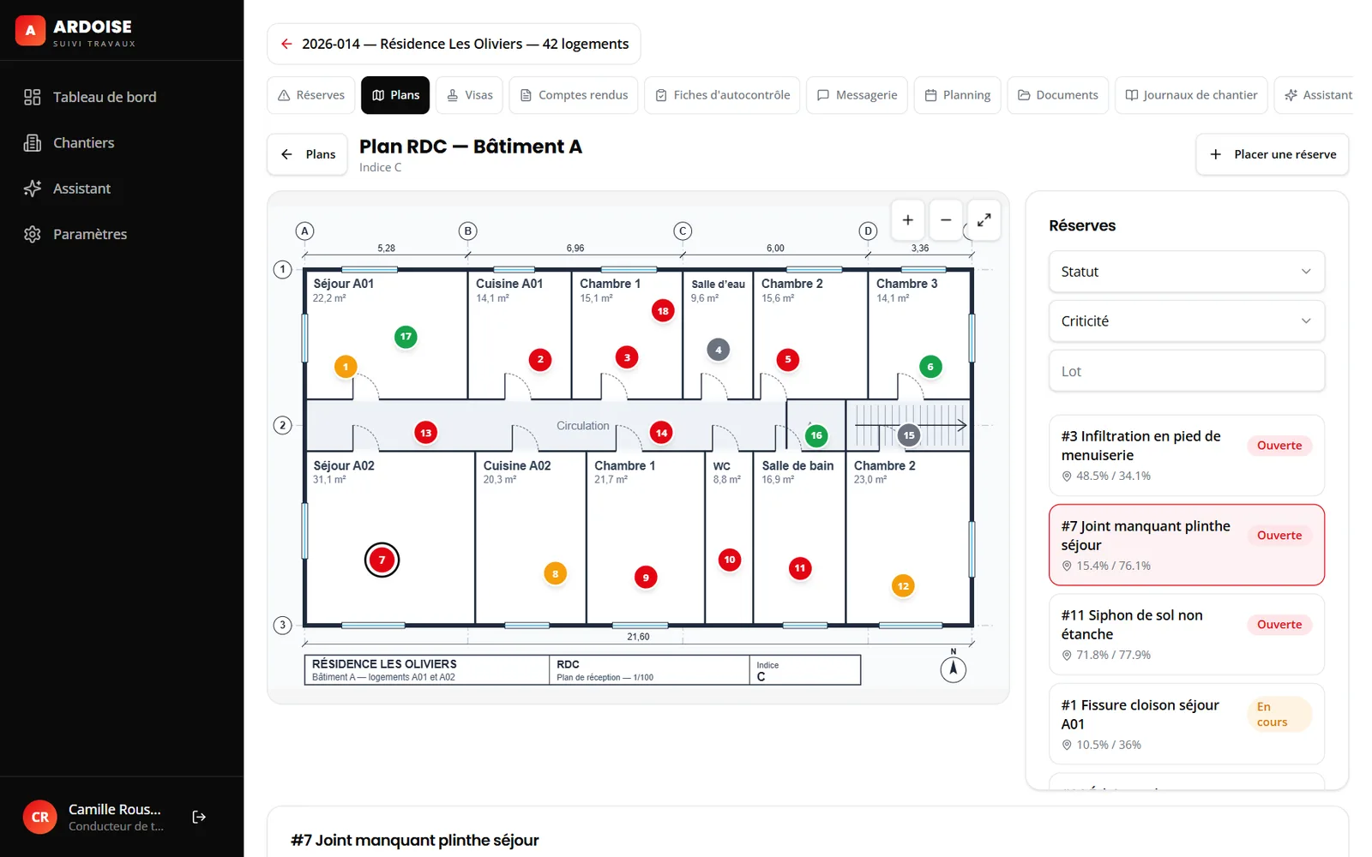Select reserve #3 Infiltration en pied de menuiserie
This screenshot has width=1372, height=857.
coord(1187,455)
